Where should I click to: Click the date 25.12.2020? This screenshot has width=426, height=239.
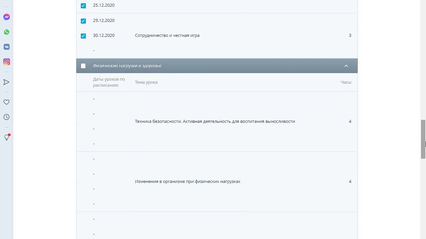tap(104, 5)
